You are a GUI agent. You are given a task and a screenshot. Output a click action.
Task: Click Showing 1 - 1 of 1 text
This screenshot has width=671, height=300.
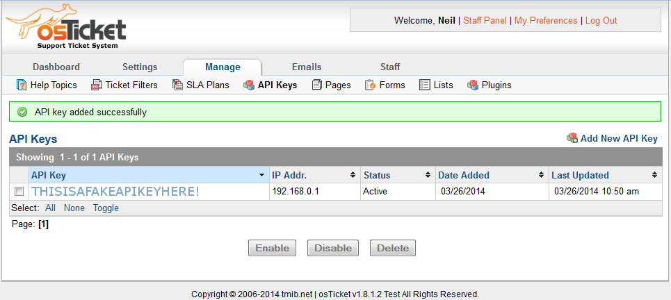[77, 157]
